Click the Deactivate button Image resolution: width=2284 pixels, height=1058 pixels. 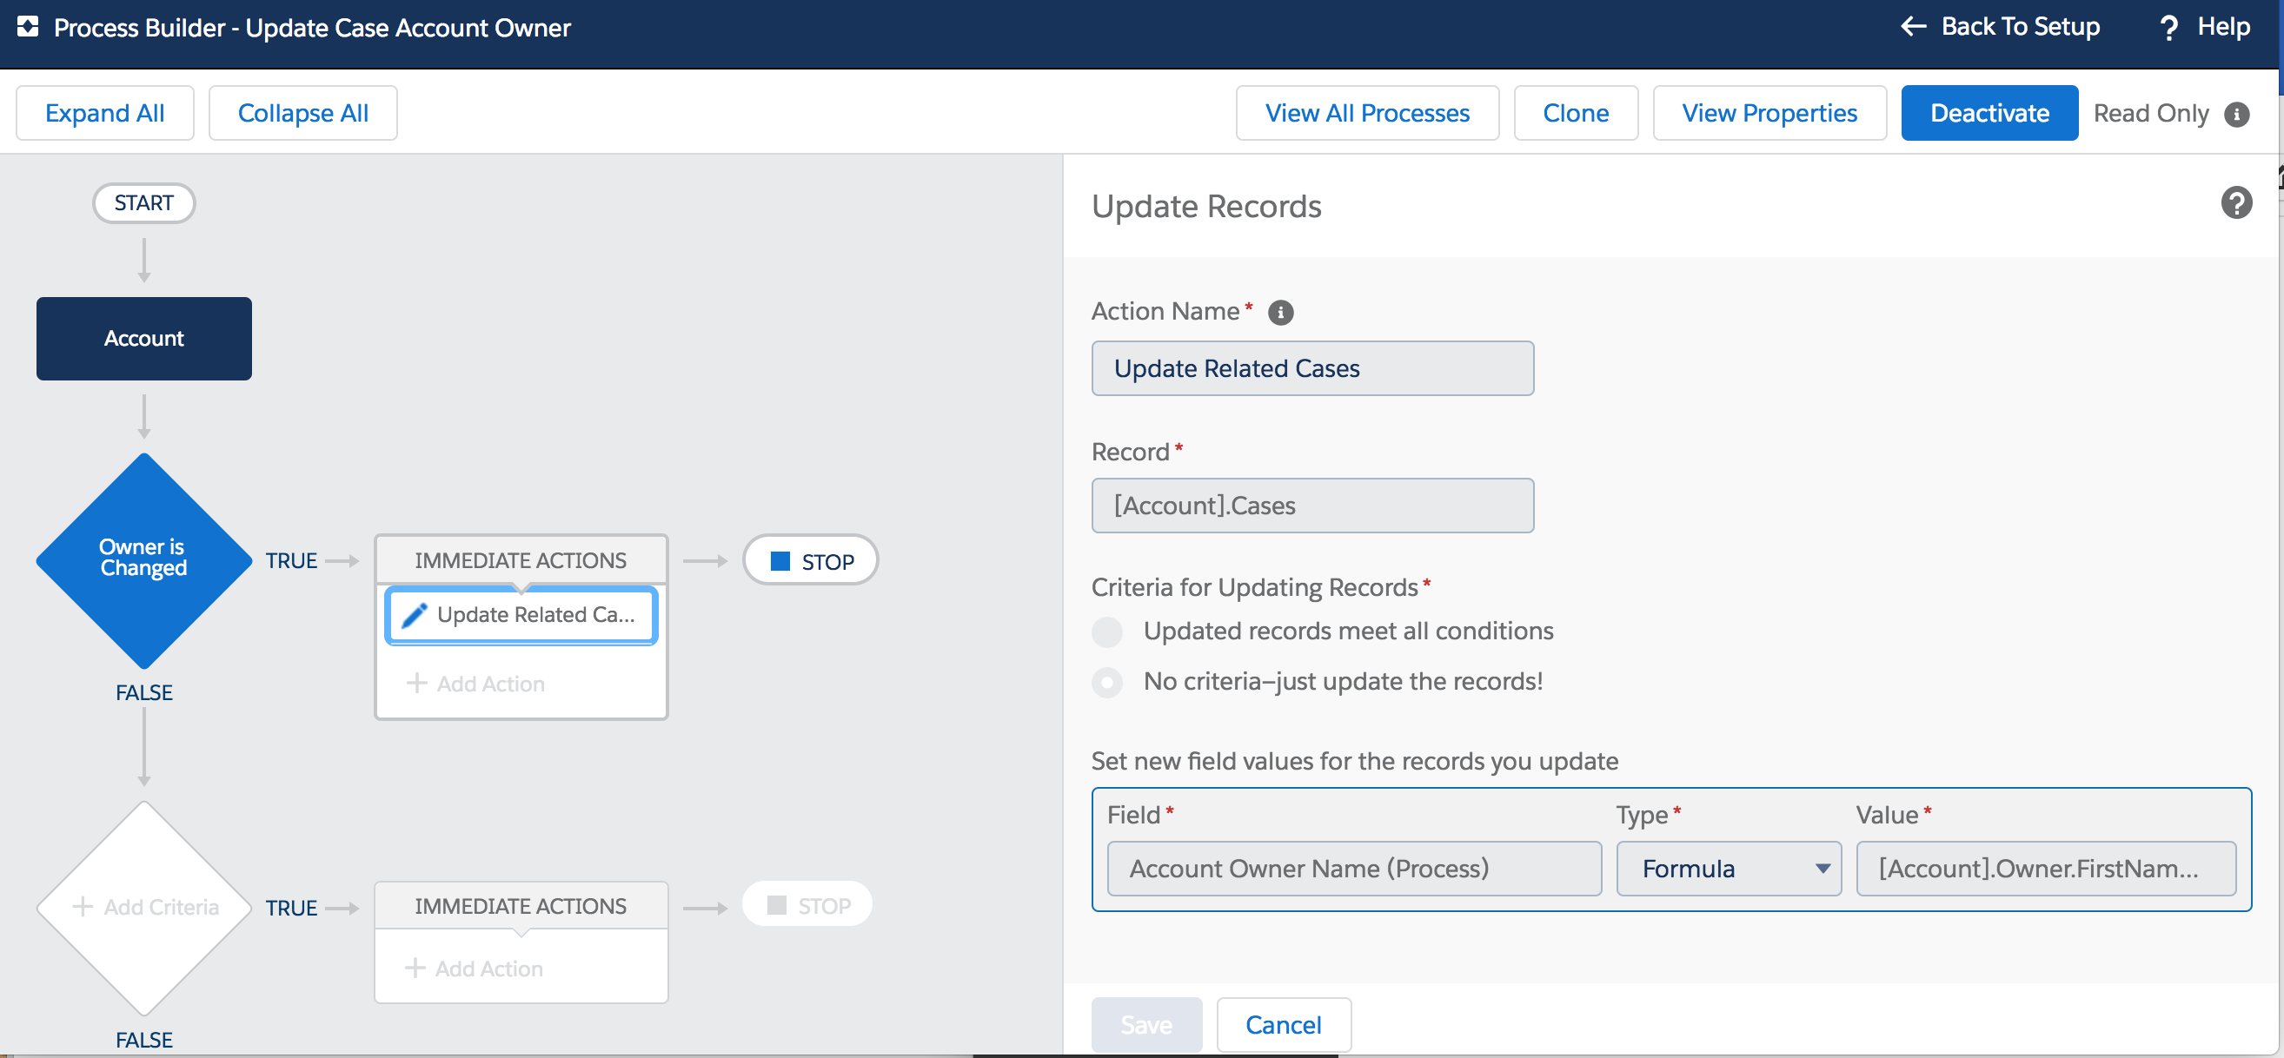1989,114
